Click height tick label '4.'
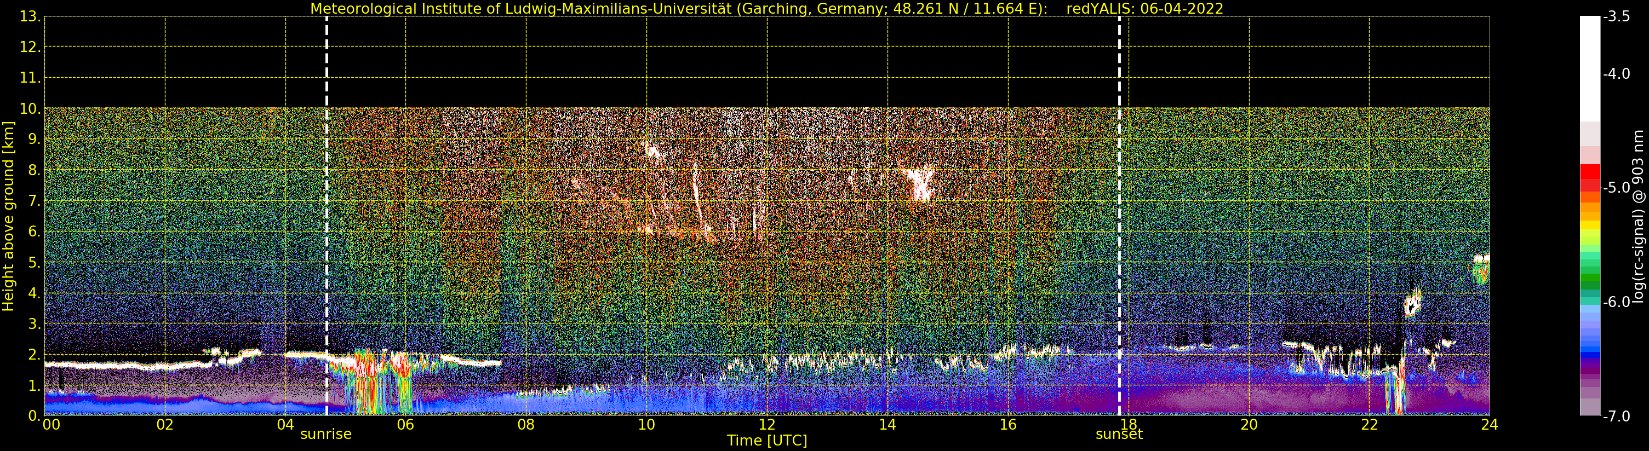This screenshot has height=451, width=1649. pos(35,293)
